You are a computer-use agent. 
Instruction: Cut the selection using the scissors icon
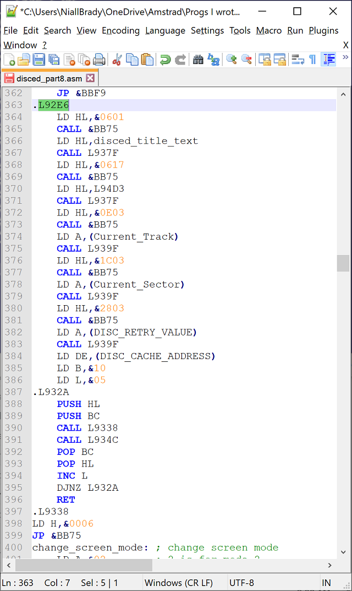pyautogui.click(x=117, y=59)
